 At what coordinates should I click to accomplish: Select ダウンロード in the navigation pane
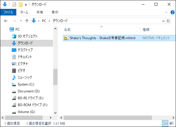pos(25,43)
